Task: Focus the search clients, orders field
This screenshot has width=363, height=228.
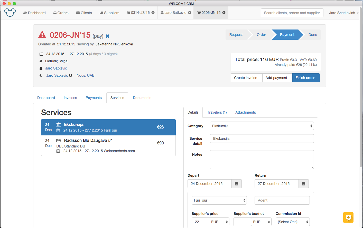Action: (292, 13)
